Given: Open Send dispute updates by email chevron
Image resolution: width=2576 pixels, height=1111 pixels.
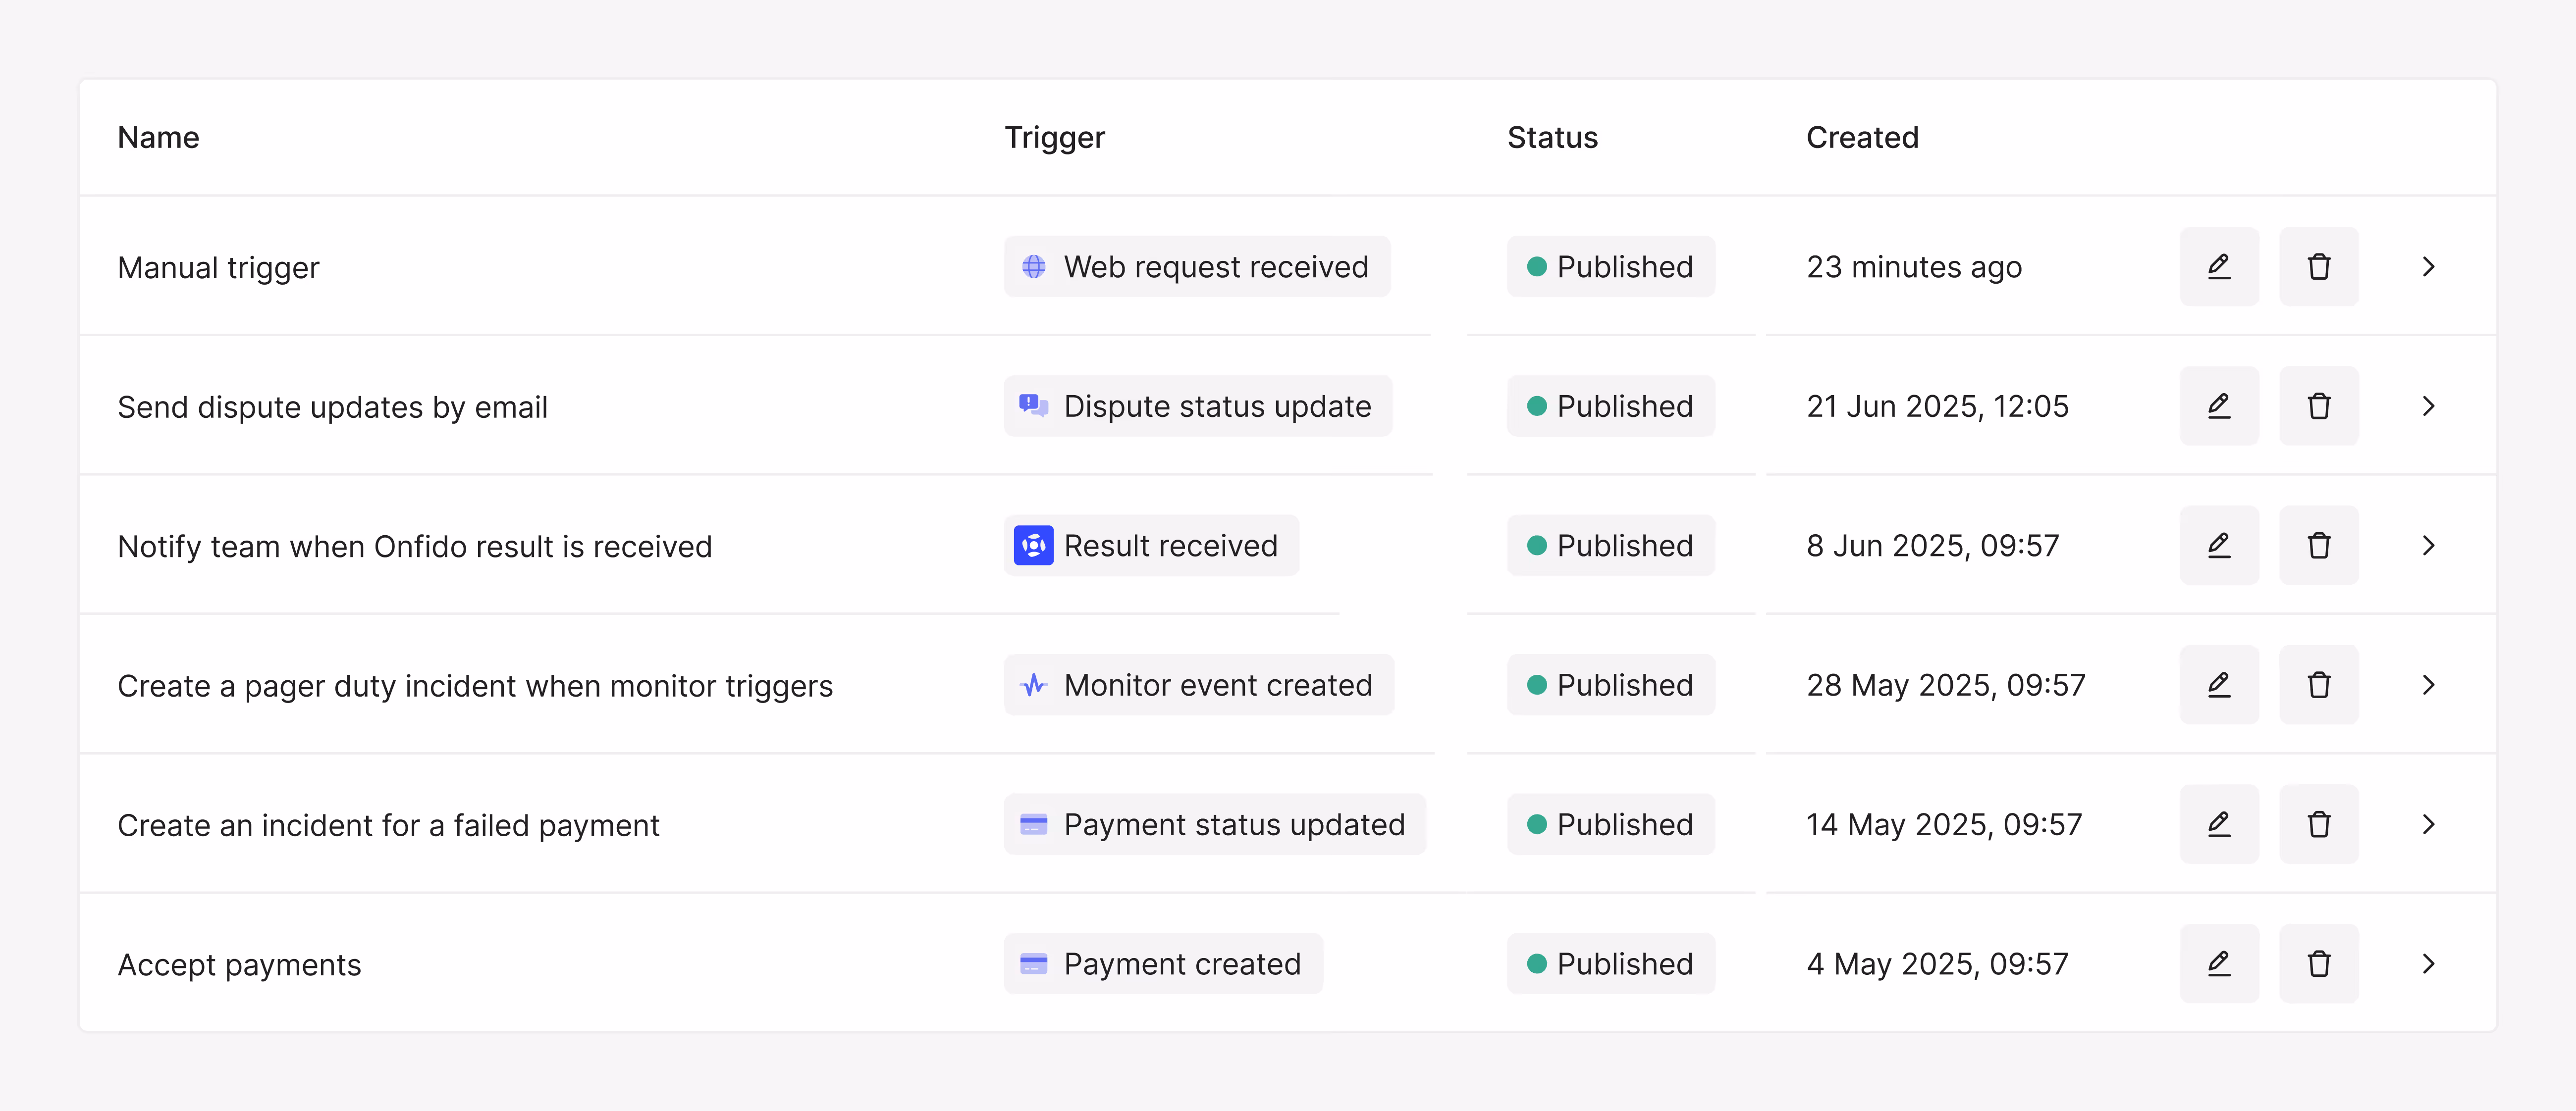Looking at the screenshot, I should pyautogui.click(x=2428, y=405).
